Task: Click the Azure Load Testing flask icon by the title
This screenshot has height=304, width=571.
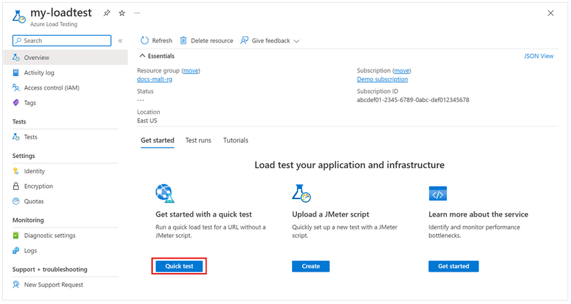Action: (x=19, y=17)
